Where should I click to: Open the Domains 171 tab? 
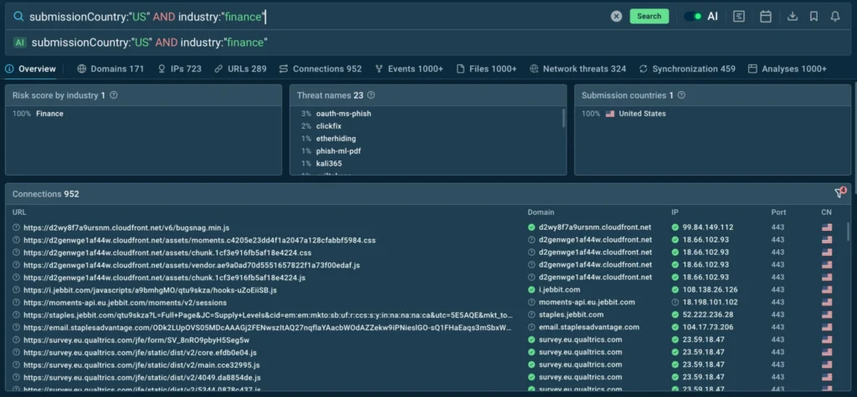click(111, 69)
